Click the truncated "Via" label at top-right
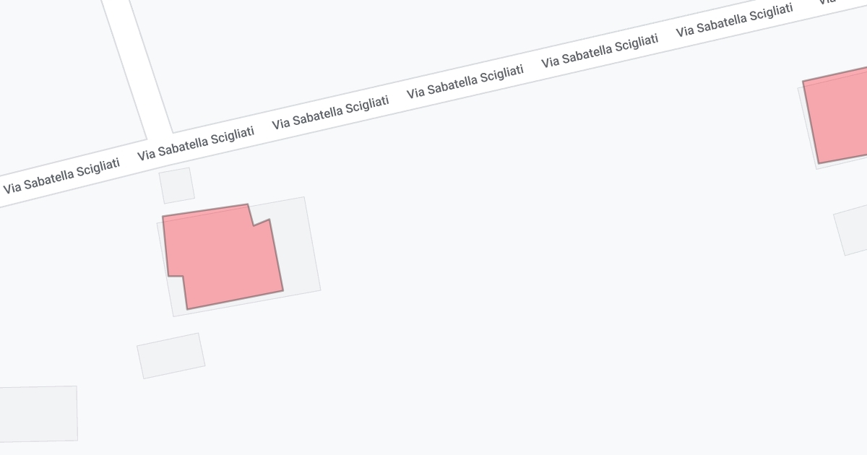Image resolution: width=867 pixels, height=455 pixels. point(827,3)
